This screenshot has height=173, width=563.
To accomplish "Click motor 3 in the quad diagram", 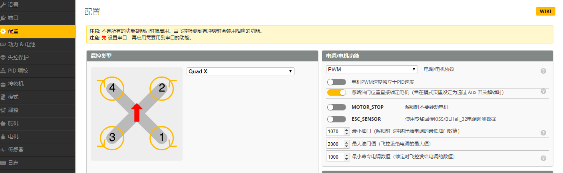I will click(112, 138).
